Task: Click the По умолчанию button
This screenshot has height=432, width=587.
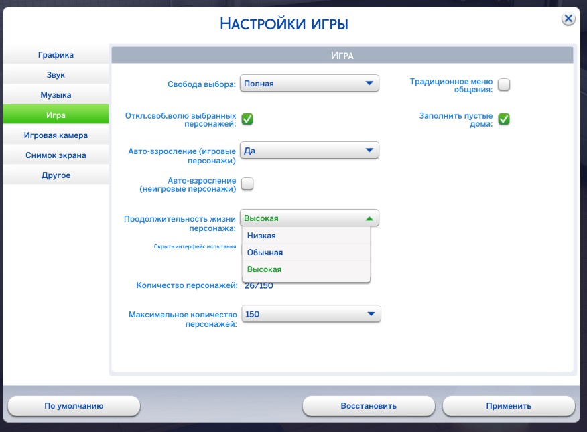Action: [74, 406]
